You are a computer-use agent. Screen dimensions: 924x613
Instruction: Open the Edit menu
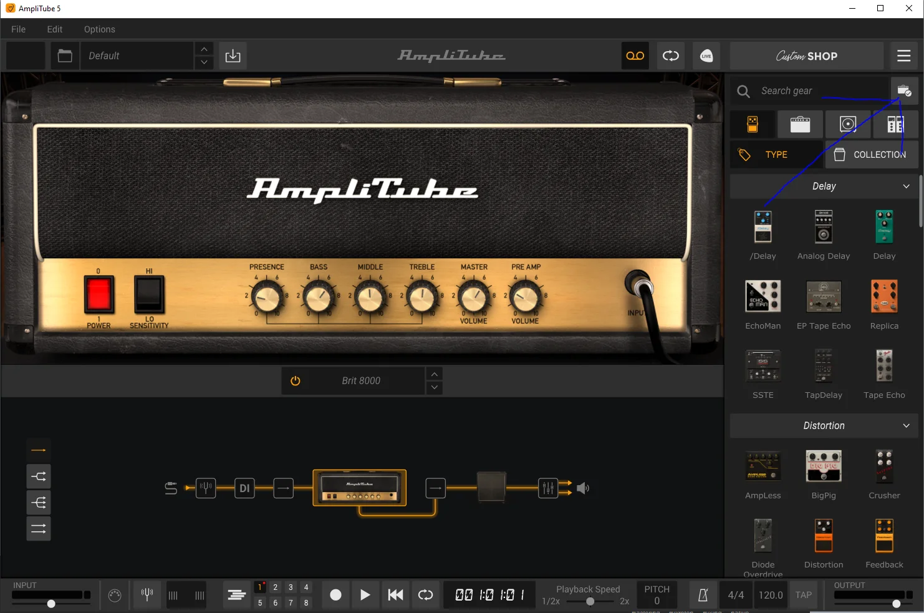click(x=55, y=29)
